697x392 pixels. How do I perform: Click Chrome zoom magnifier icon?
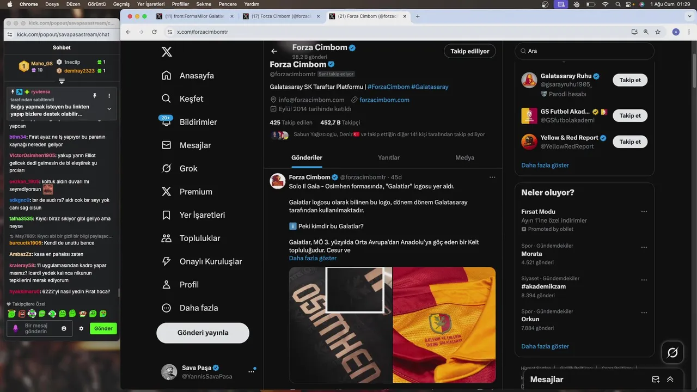[646, 32]
